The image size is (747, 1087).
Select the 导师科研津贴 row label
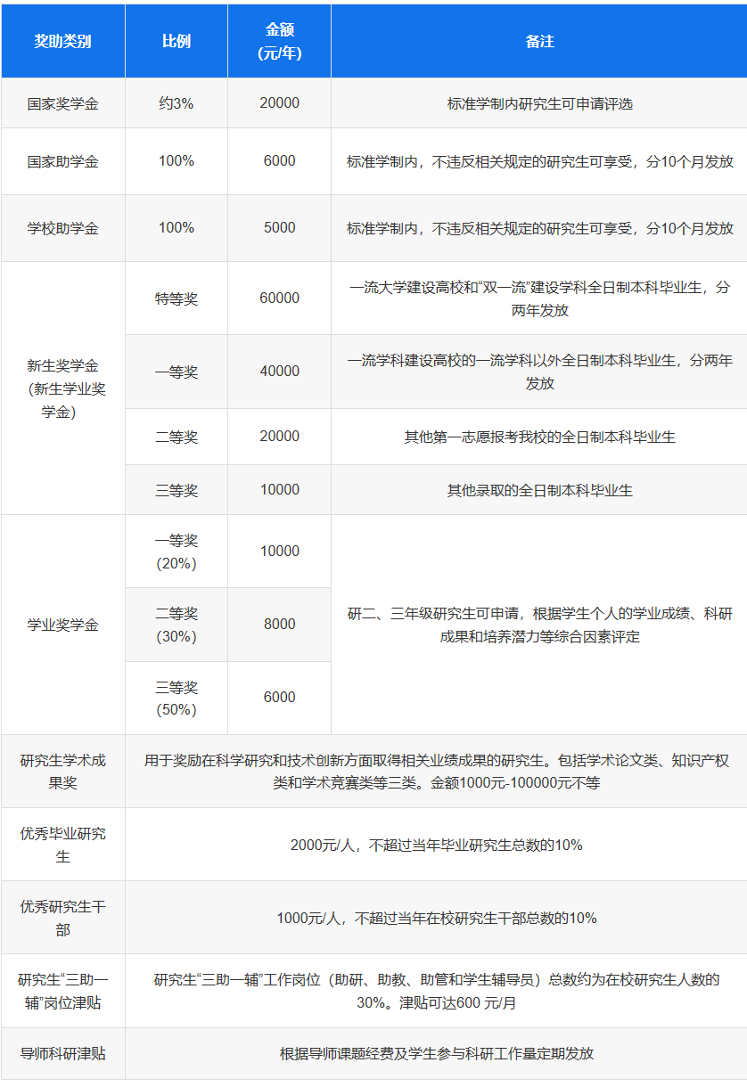coord(62,1054)
